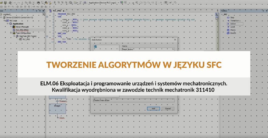This screenshot has height=138, width=268.
Task: Choose the Action element in ToolBox
Action: click(233, 24)
